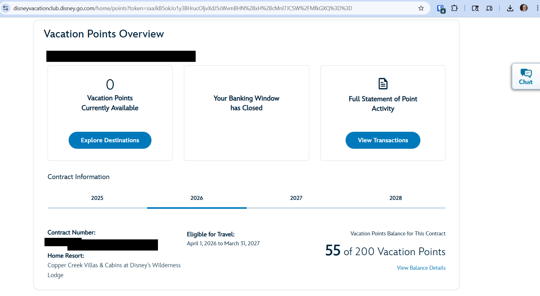Click the Explore Destinations button
540x296 pixels.
tap(110, 140)
